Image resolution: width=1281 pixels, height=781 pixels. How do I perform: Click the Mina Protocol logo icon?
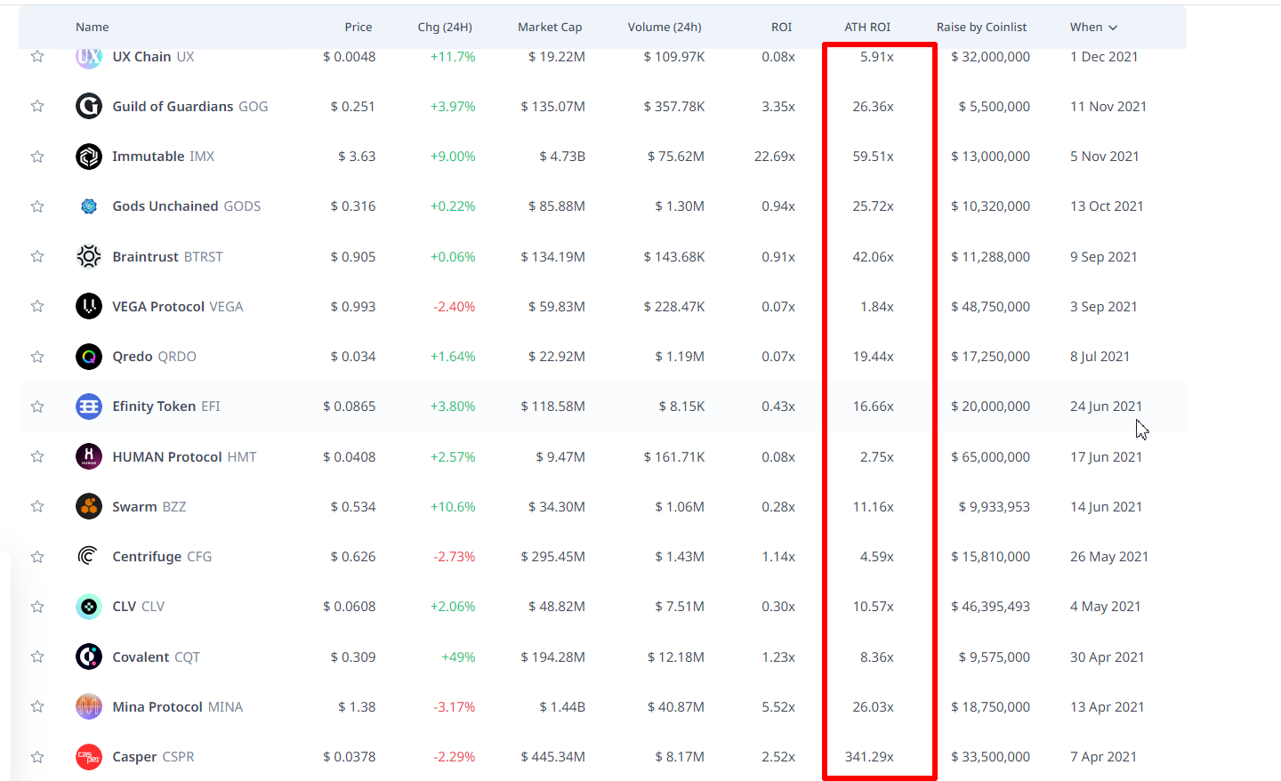[89, 707]
